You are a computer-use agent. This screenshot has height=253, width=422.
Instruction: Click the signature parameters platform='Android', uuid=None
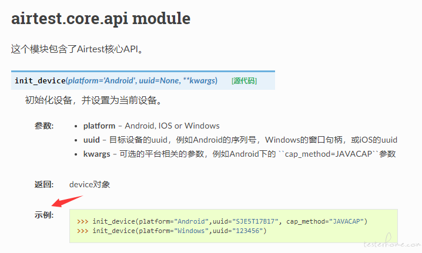click(x=123, y=80)
